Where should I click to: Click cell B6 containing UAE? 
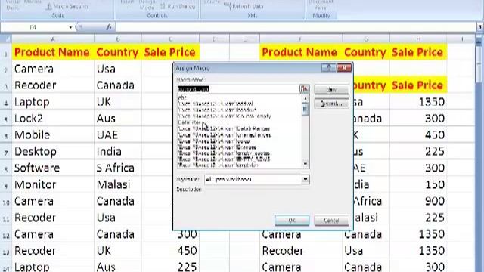118,135
